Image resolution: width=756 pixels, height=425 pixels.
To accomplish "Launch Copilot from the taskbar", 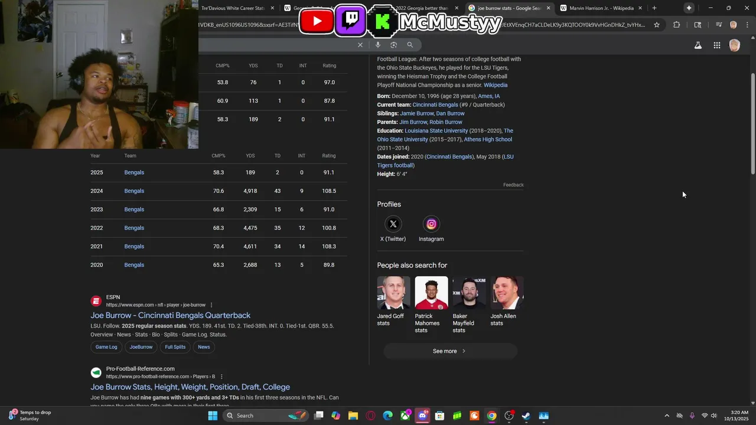I will click(336, 416).
